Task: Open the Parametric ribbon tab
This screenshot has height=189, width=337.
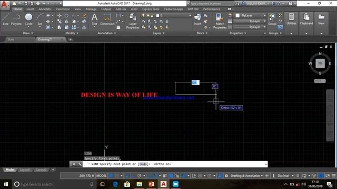Action: tap(63, 9)
